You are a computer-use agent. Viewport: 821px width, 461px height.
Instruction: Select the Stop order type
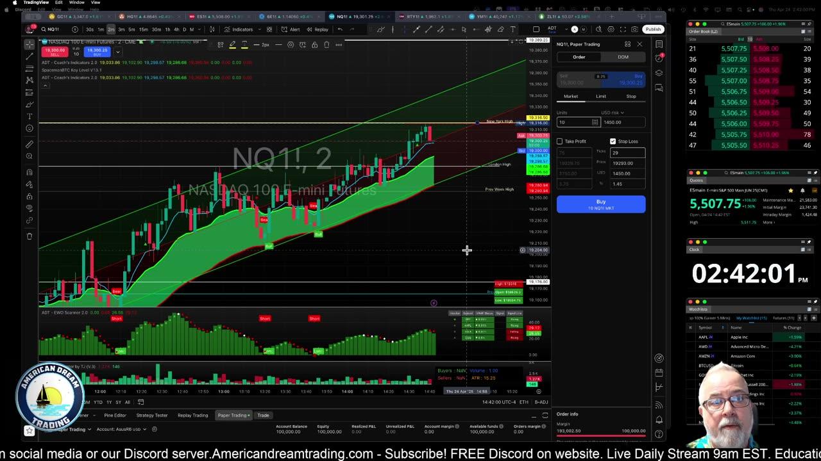click(631, 96)
